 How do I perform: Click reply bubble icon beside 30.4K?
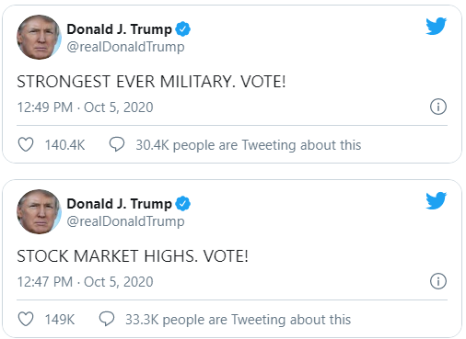click(117, 144)
